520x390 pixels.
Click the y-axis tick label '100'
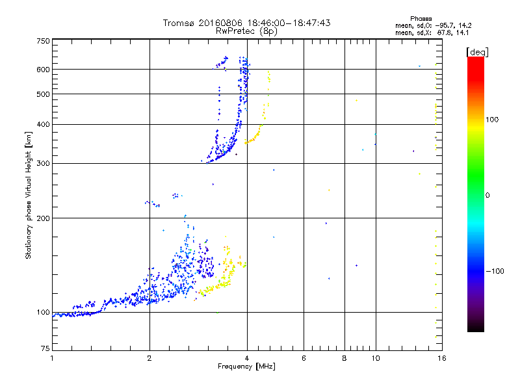(x=43, y=312)
